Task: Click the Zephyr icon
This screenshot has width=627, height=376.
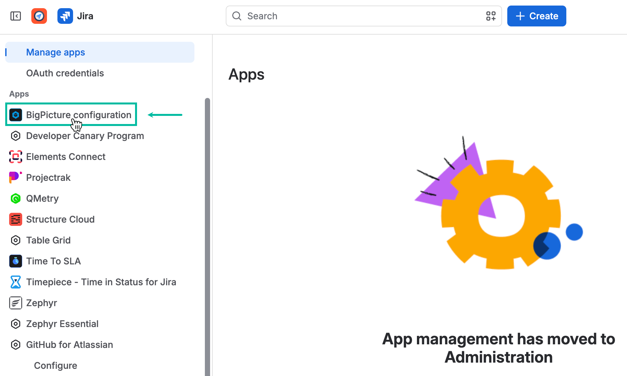Action: pos(16,303)
